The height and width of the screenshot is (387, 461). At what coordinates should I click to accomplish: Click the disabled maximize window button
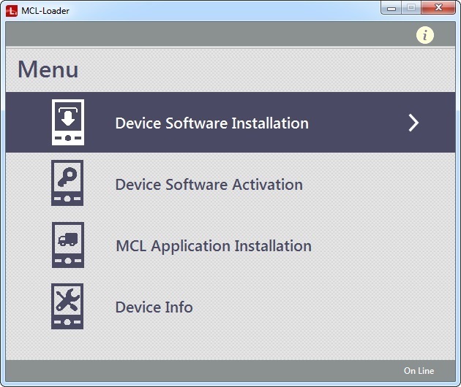[411, 8]
